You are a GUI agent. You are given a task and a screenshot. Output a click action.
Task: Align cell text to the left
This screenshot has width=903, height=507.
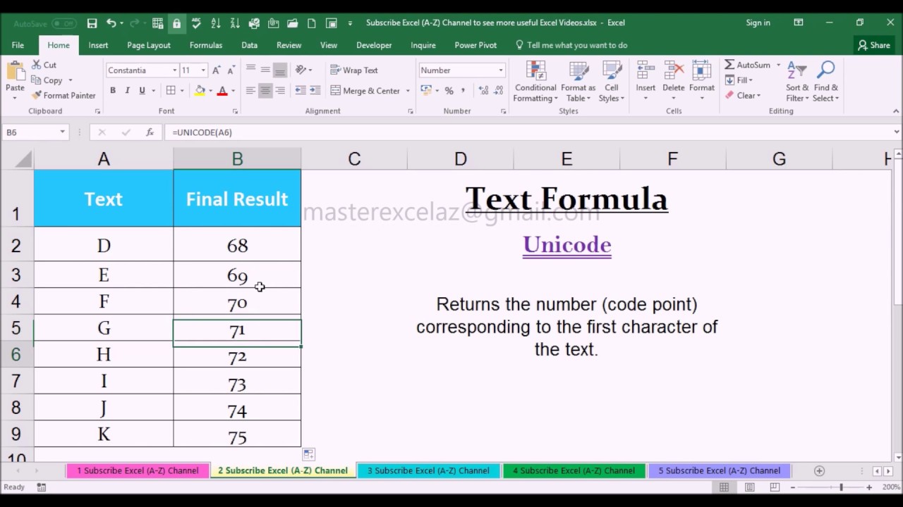pos(250,91)
